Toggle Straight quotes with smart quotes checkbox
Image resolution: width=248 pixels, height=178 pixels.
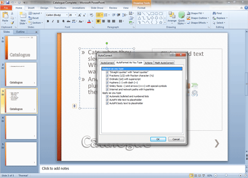pyautogui.click(x=107, y=72)
